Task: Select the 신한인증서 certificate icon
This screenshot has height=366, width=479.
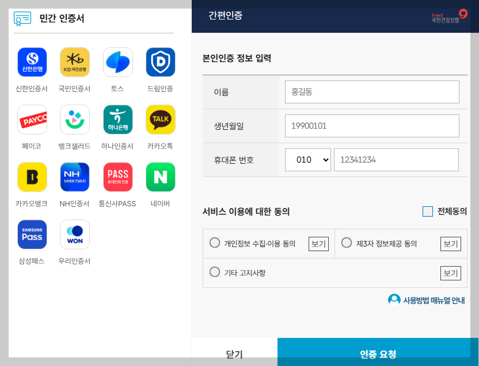Action: (x=32, y=62)
